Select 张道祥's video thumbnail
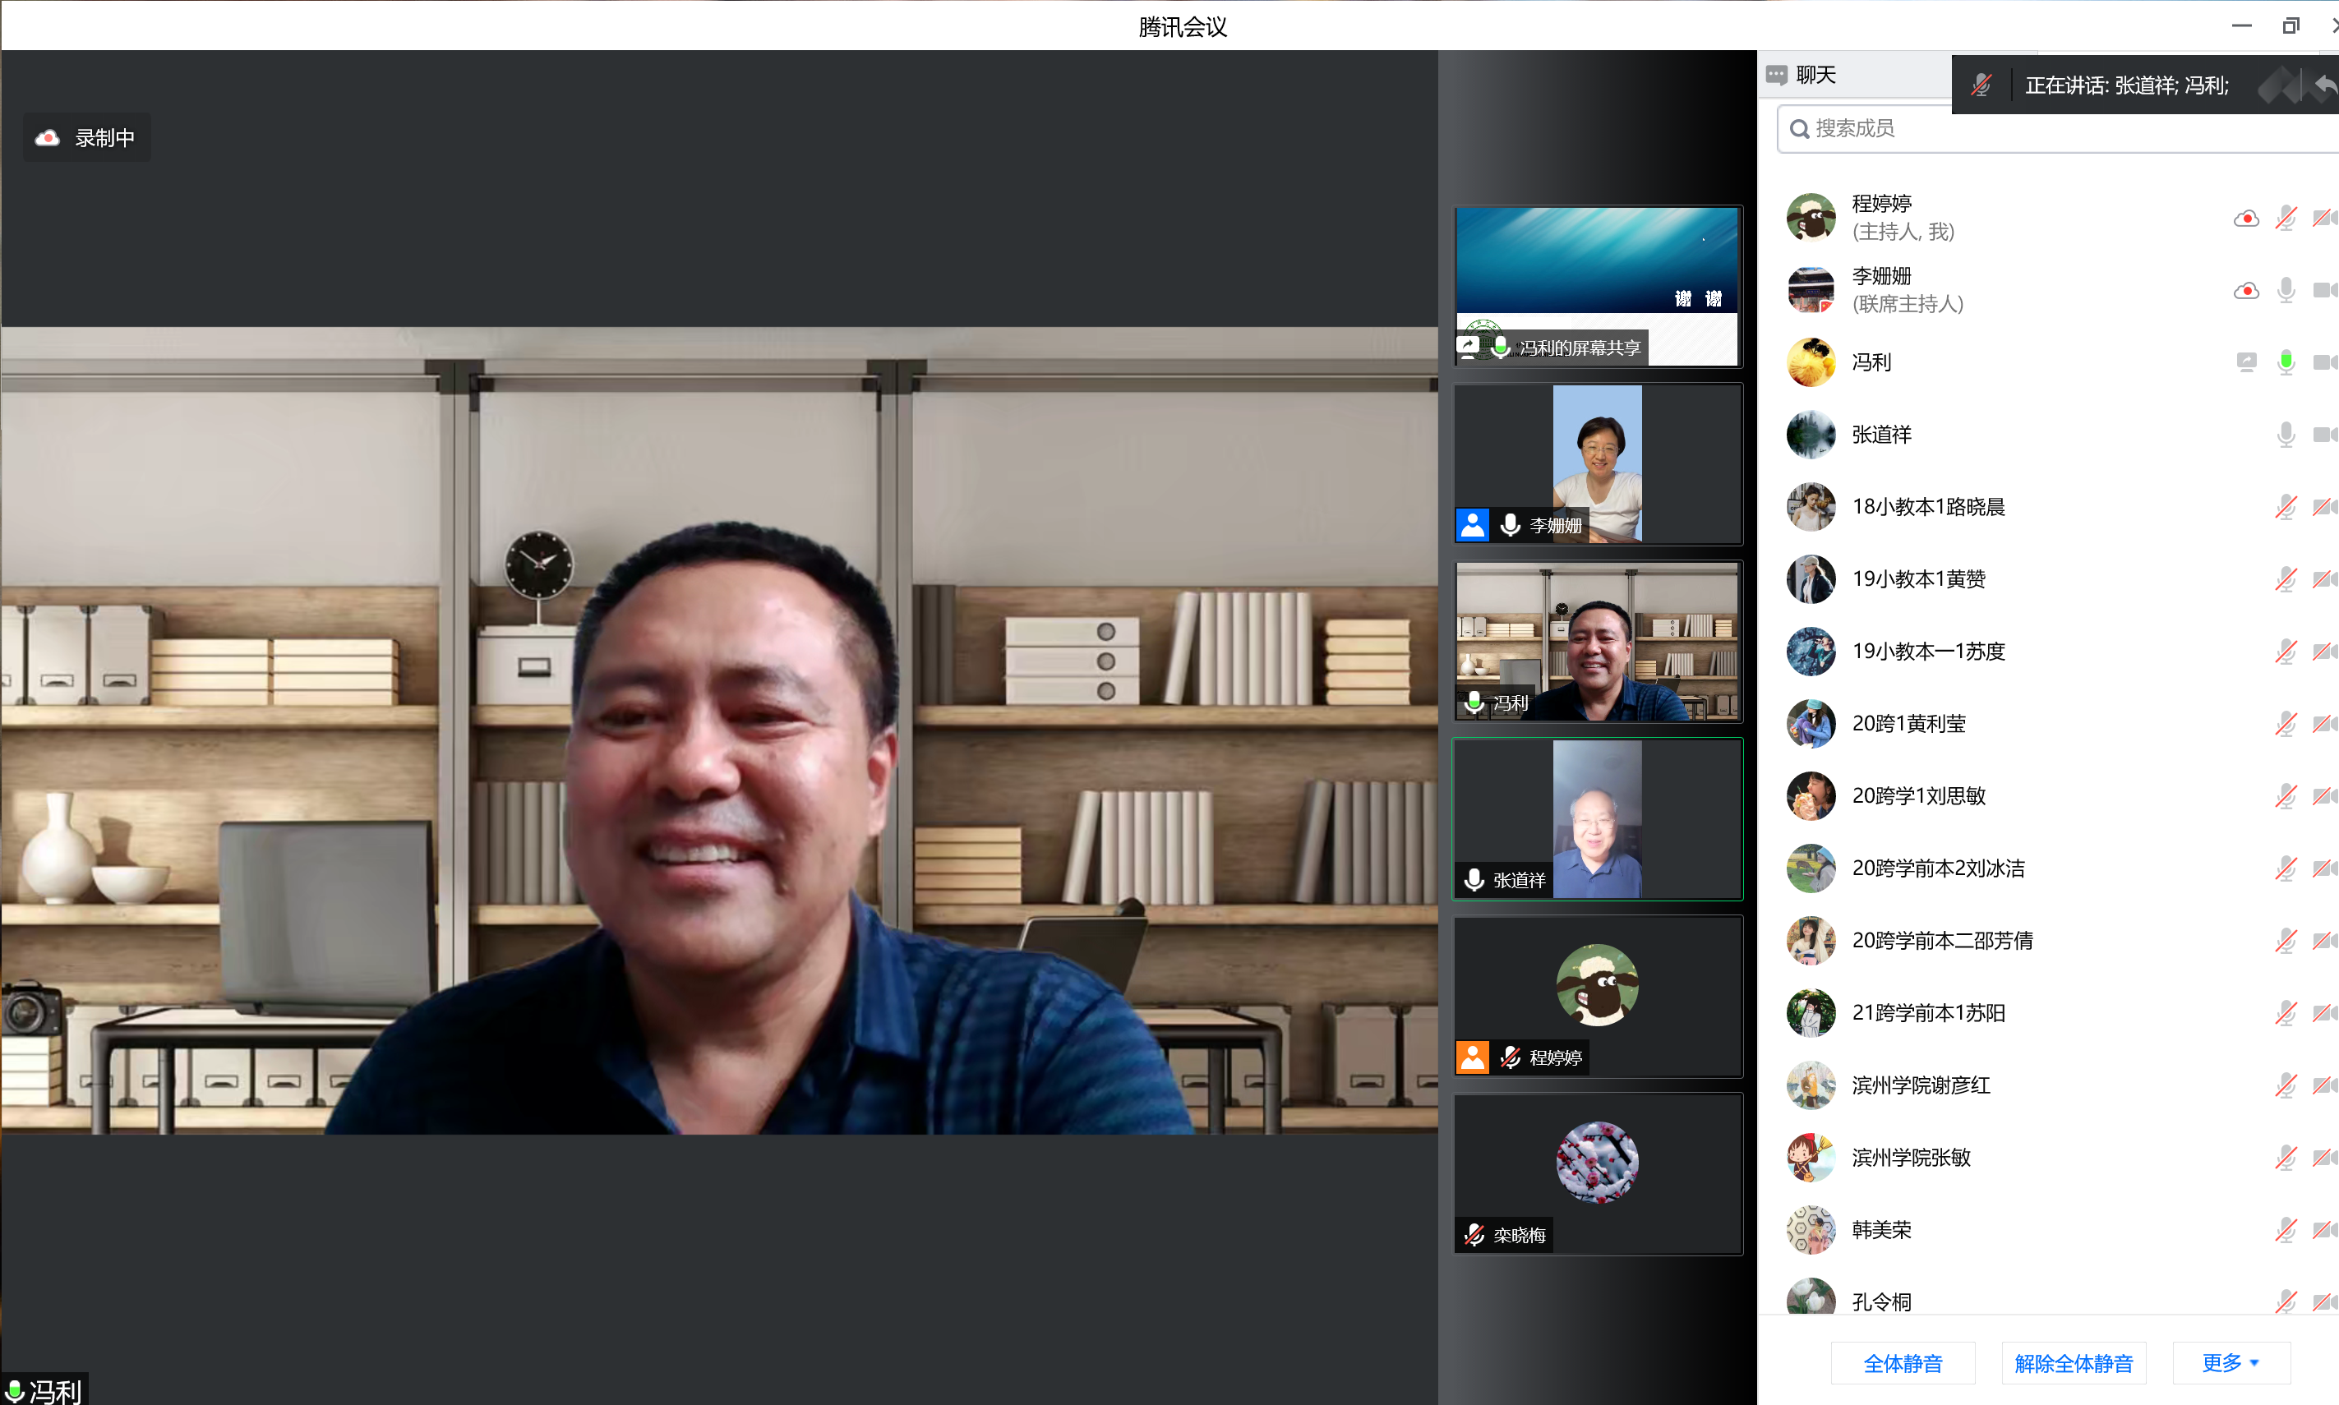This screenshot has height=1405, width=2339. [x=1597, y=819]
